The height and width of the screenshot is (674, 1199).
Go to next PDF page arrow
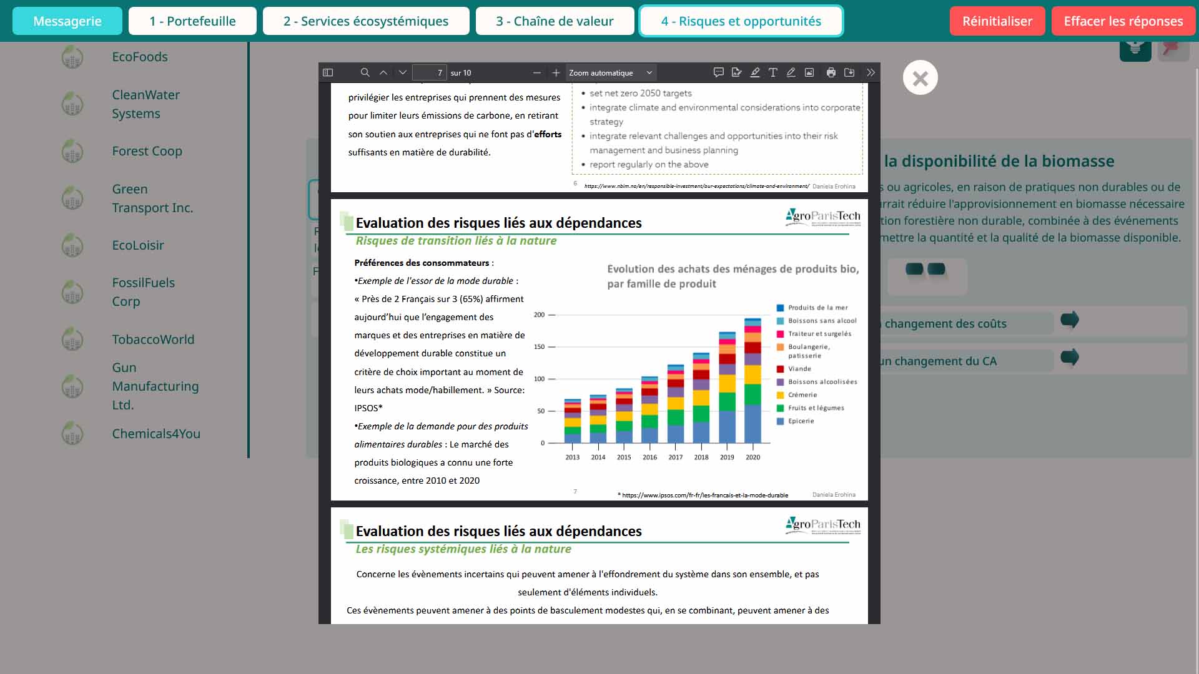pyautogui.click(x=403, y=73)
